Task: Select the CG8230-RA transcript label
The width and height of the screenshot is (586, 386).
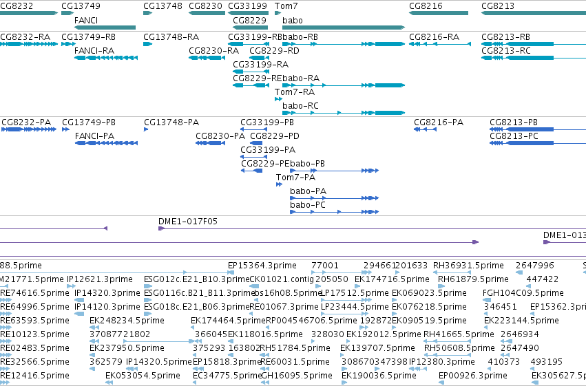Action: (213, 51)
